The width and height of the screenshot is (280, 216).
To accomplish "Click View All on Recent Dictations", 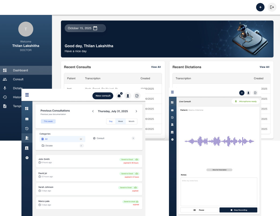I will tap(264, 67).
